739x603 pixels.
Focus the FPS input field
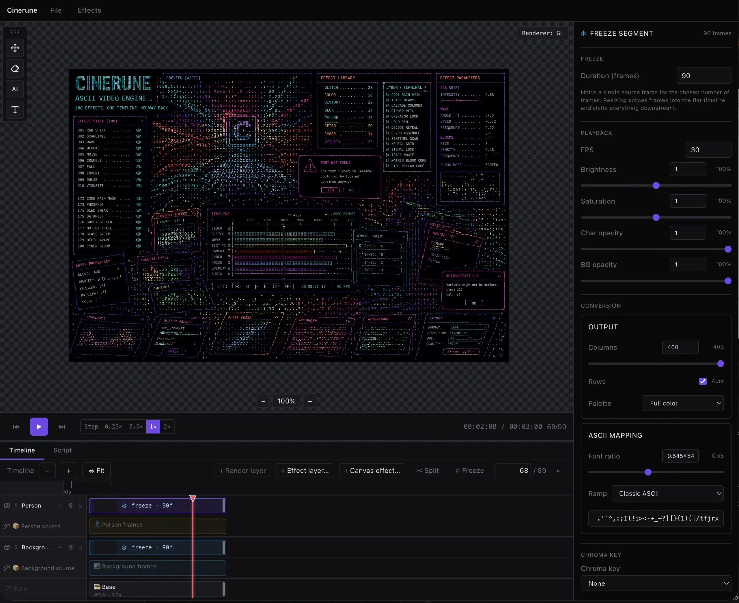click(x=708, y=150)
